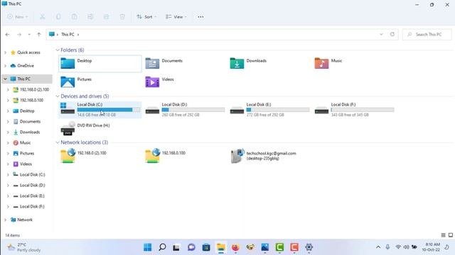The width and height of the screenshot is (455, 255).
Task: Open the Desktop folder tile
Action: (100, 64)
